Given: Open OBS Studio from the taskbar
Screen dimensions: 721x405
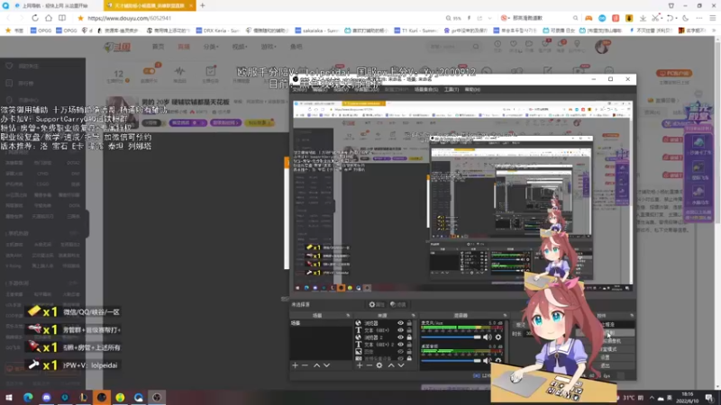Looking at the screenshot, I should [x=157, y=397].
